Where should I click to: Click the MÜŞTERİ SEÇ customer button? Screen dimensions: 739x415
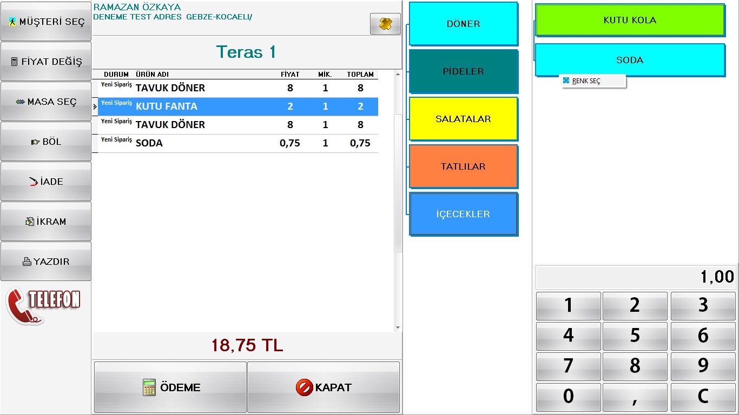(46, 22)
